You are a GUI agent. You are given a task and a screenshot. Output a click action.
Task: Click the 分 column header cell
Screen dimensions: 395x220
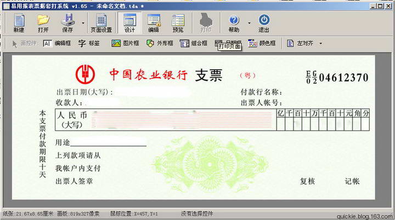pos(365,113)
